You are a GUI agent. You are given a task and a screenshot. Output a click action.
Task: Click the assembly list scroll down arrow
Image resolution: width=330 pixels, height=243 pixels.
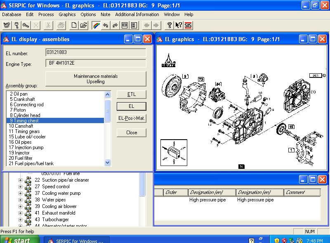[x=108, y=163]
